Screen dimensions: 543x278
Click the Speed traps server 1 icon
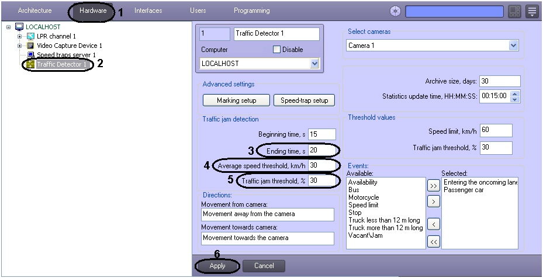click(31, 55)
